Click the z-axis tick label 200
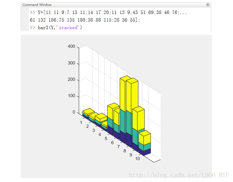Viewport: 233px width, 182px height. 71,79
